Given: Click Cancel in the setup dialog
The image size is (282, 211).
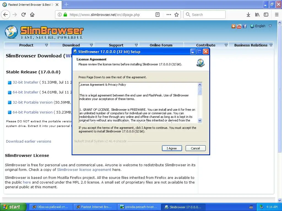Looking at the screenshot, I should click(x=196, y=148).
